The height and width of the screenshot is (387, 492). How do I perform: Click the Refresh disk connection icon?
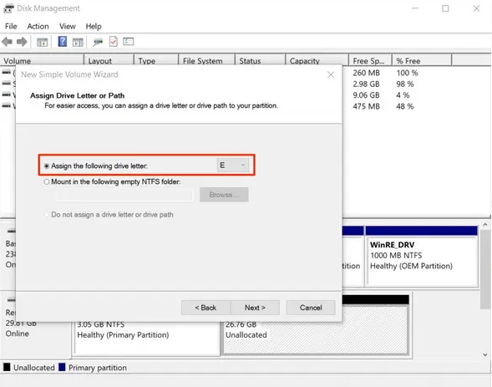pos(98,42)
